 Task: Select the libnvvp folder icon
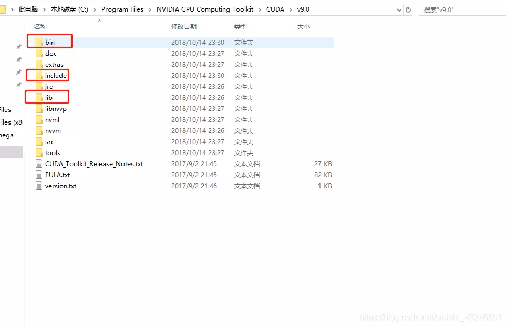(x=39, y=108)
